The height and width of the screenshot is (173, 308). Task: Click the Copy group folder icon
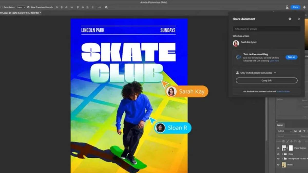(x=285, y=154)
